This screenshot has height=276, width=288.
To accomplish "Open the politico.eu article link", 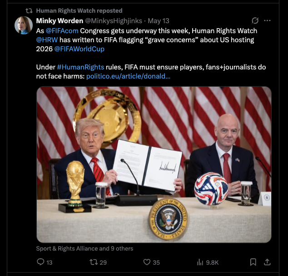I will pyautogui.click(x=128, y=76).
